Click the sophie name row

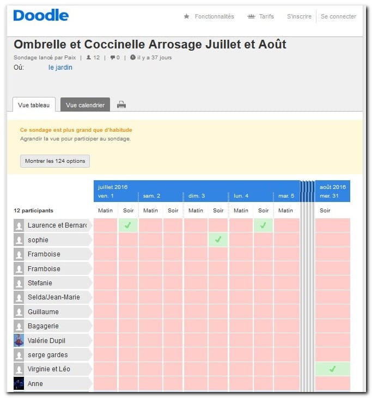coord(53,240)
